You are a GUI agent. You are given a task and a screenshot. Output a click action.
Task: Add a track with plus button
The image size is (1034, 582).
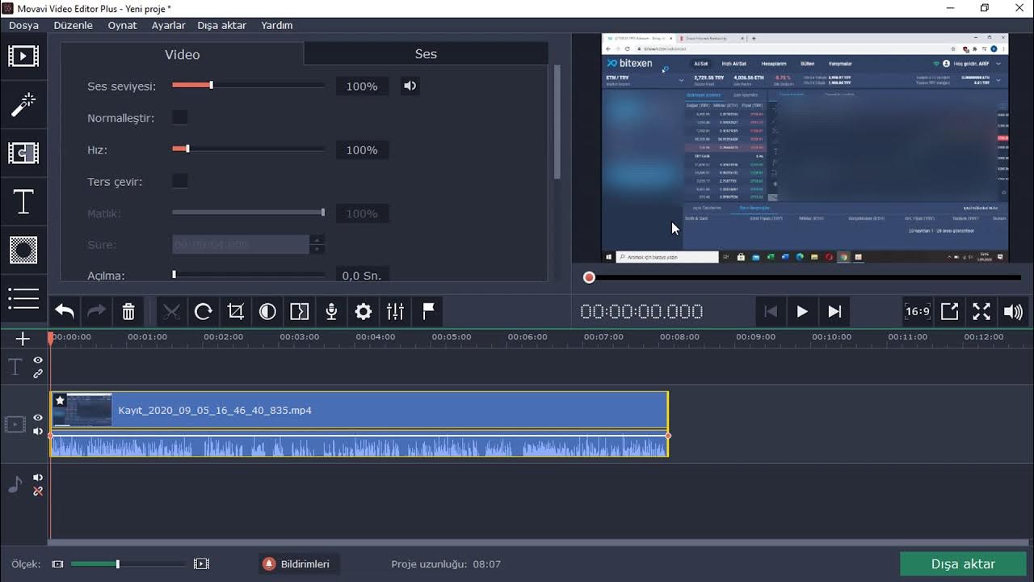click(x=23, y=339)
